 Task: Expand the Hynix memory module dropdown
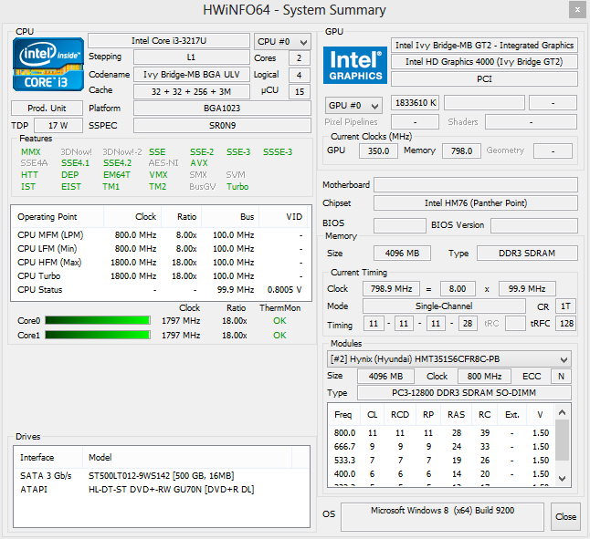pos(449,359)
